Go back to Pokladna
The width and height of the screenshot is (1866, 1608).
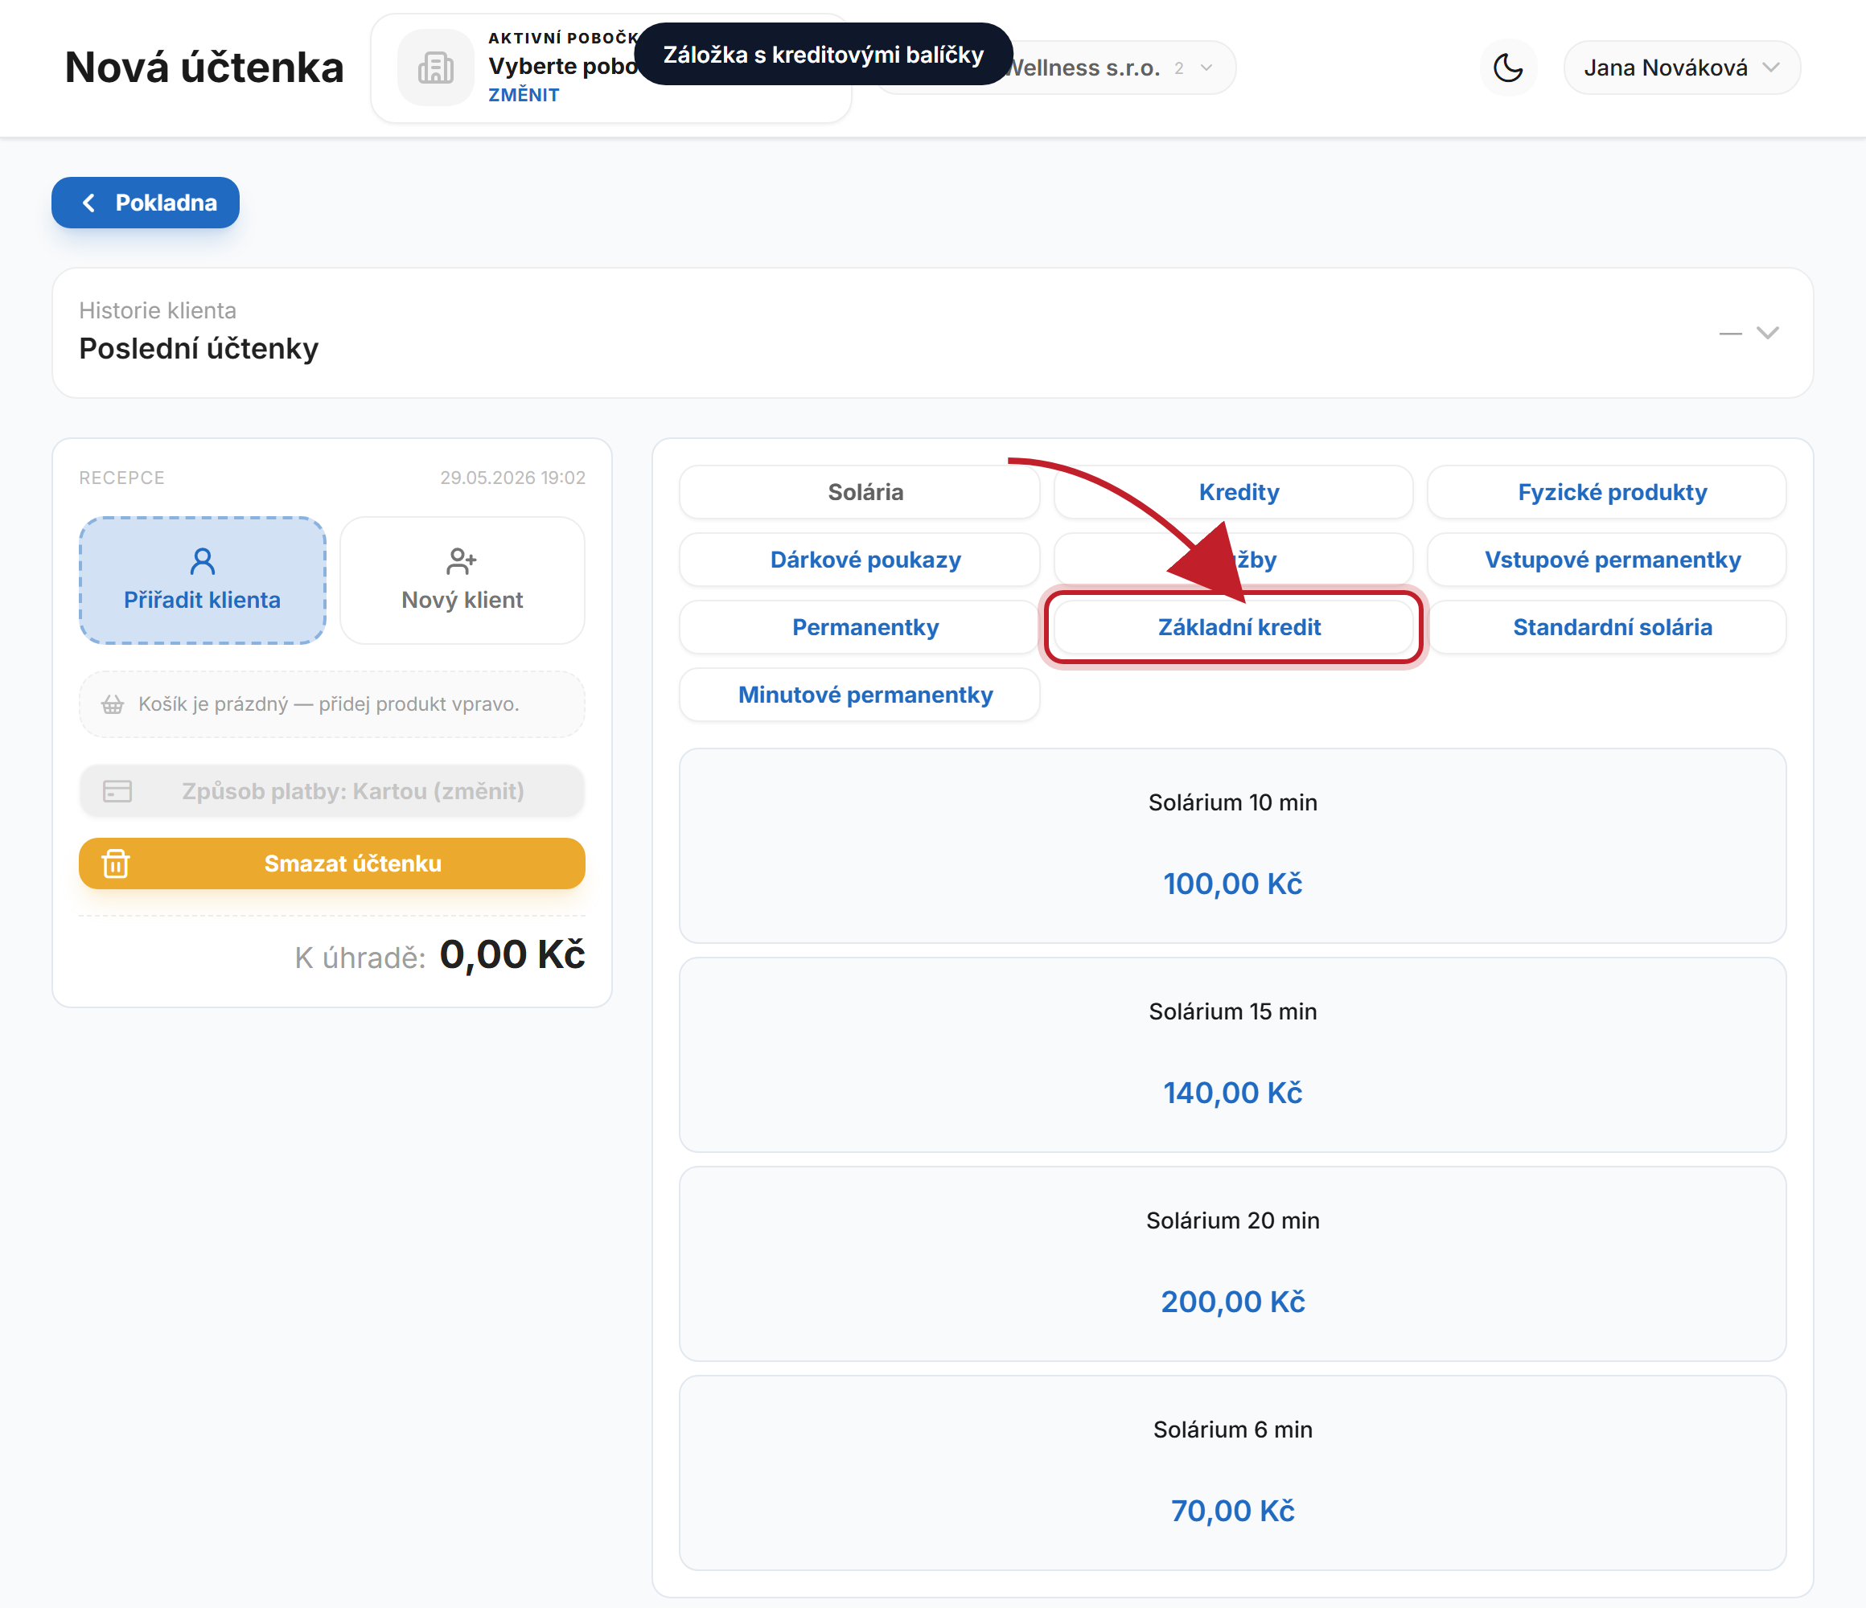pos(145,203)
